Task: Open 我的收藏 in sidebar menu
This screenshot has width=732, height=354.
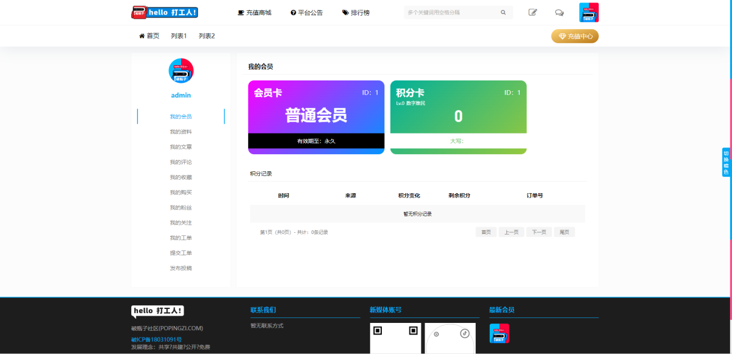Action: point(181,177)
